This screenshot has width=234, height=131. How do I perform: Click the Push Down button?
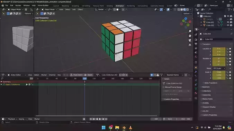point(76,75)
